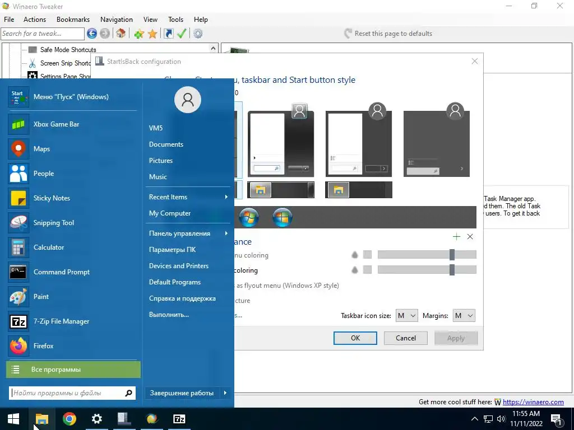Open the View menu
574x430 pixels.
point(150,20)
